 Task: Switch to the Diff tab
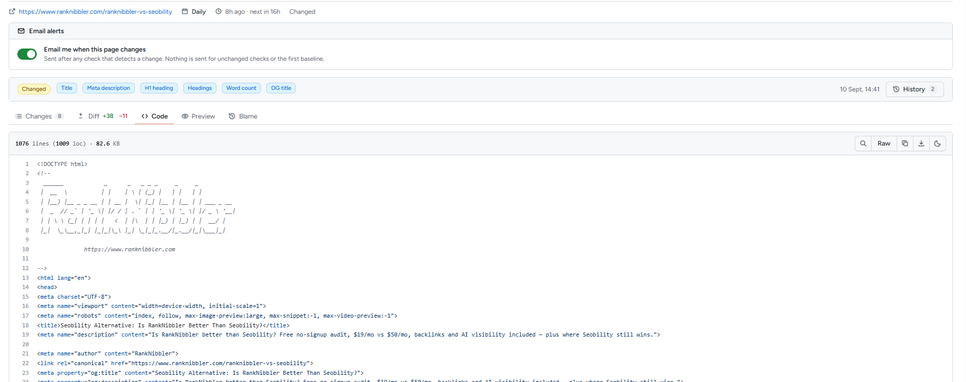(x=103, y=116)
